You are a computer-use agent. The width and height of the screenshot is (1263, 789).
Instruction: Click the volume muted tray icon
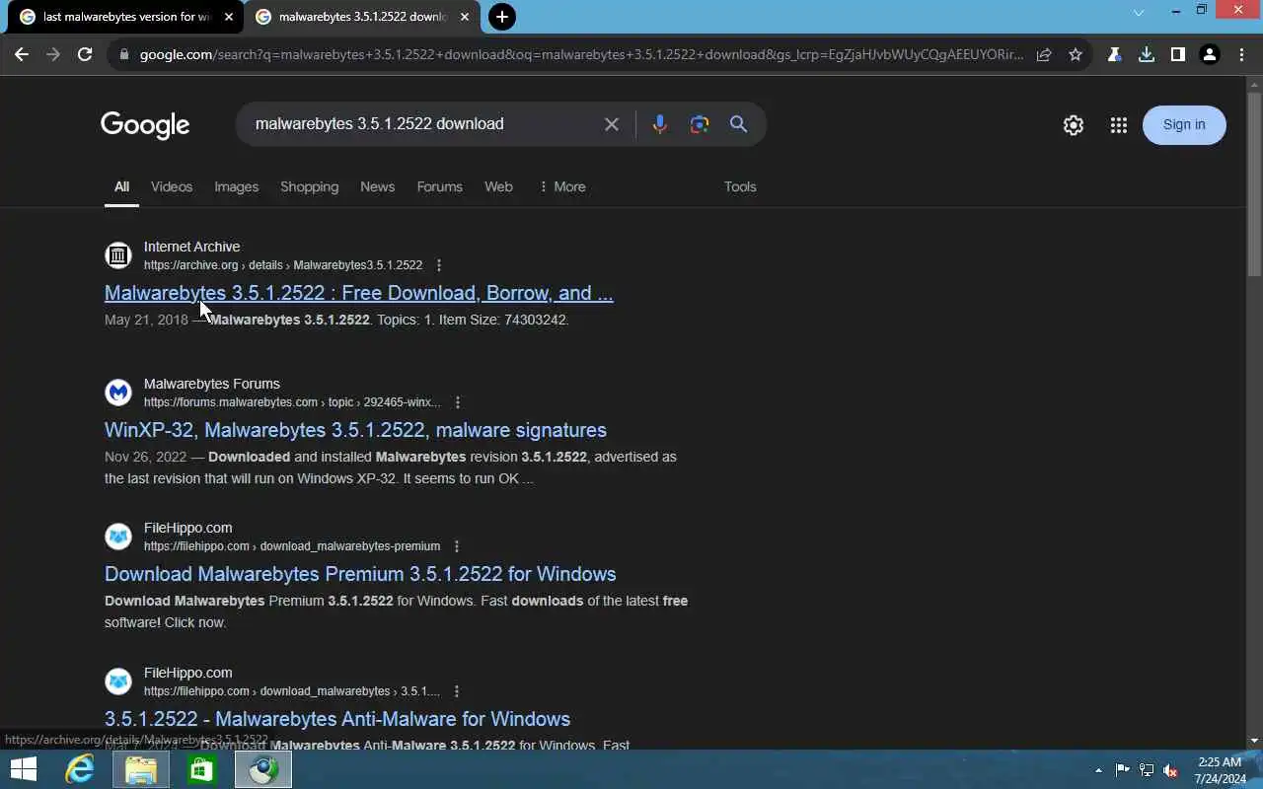[1170, 770]
